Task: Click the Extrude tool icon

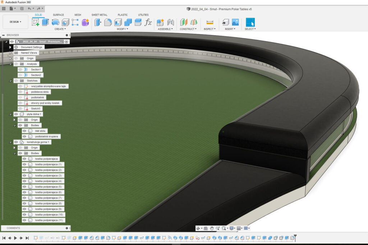Action: click(x=45, y=22)
